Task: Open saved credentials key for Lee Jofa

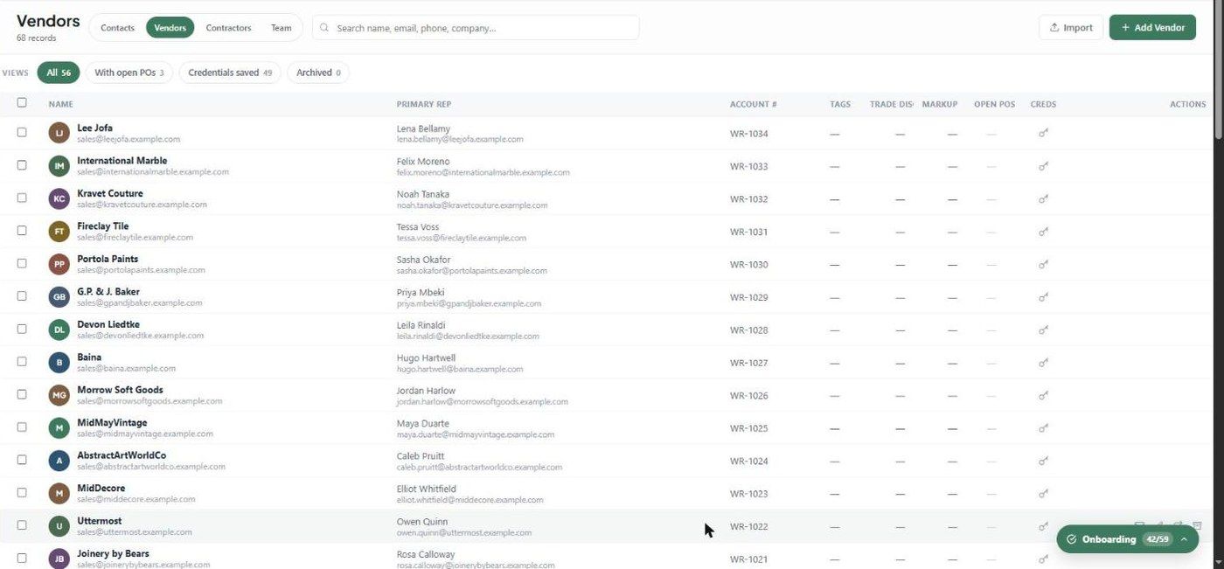Action: pyautogui.click(x=1043, y=133)
